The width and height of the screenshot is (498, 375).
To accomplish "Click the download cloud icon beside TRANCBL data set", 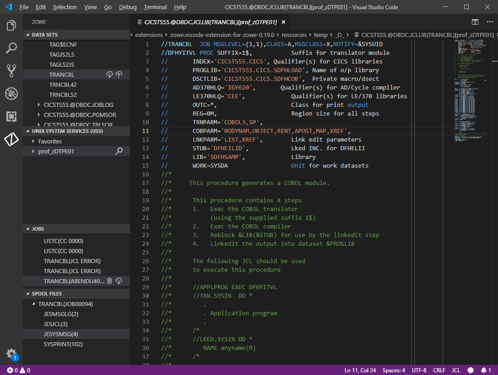I will pos(110,74).
